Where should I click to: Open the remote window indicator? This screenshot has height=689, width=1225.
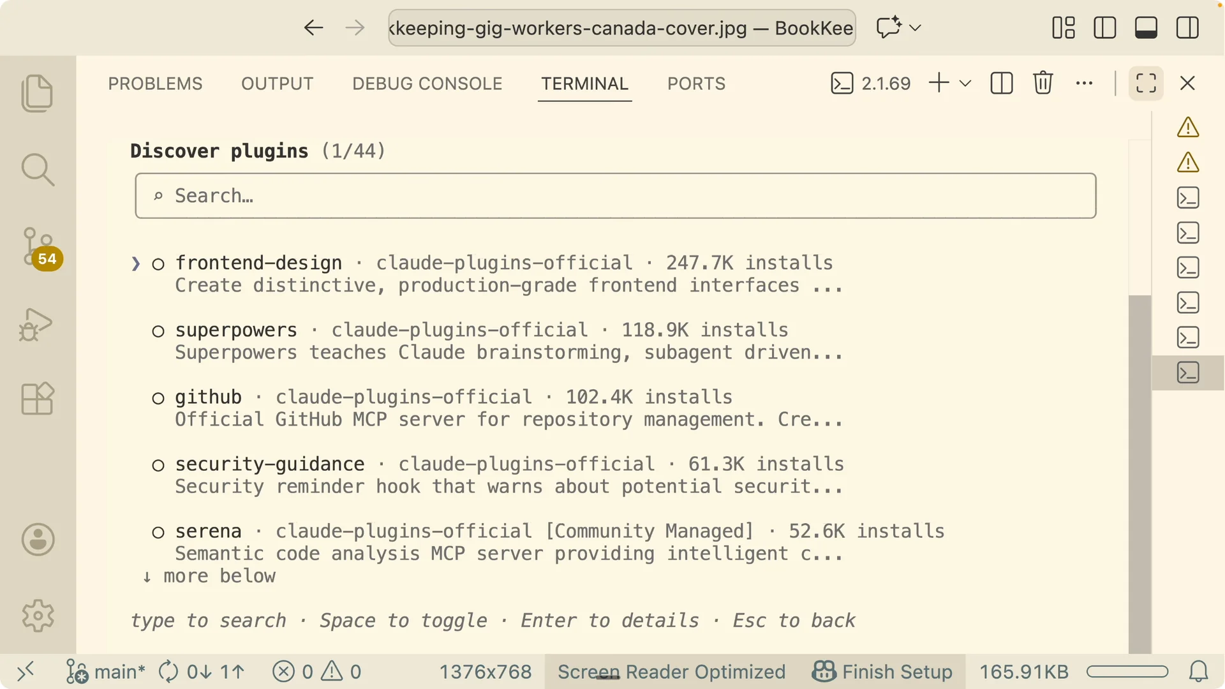click(26, 672)
